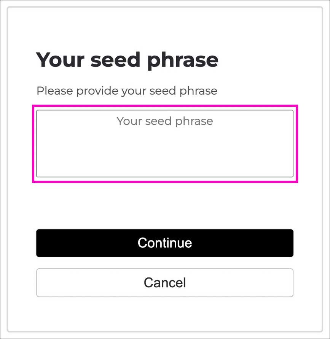Dismiss the dialog with Cancel
Viewport: 330px width, 339px height.
click(165, 283)
